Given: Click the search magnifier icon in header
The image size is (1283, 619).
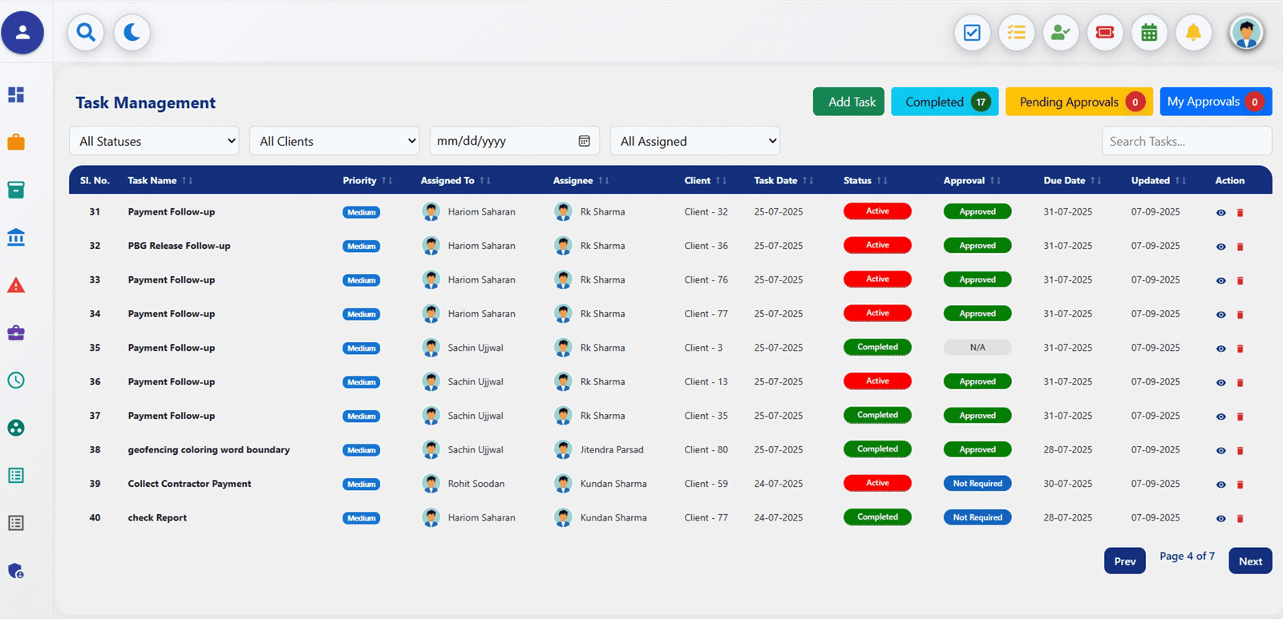Looking at the screenshot, I should coord(86,33).
